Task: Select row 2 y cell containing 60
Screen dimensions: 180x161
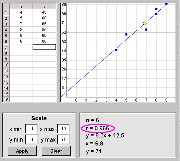Action: [44, 18]
